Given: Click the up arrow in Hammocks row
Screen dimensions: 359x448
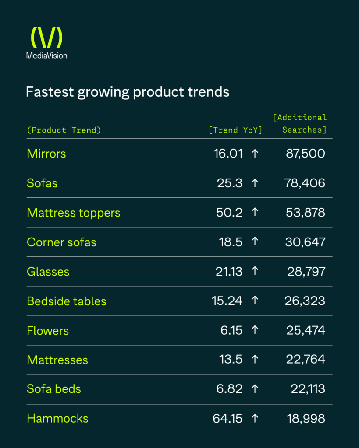Looking at the screenshot, I should (x=255, y=418).
